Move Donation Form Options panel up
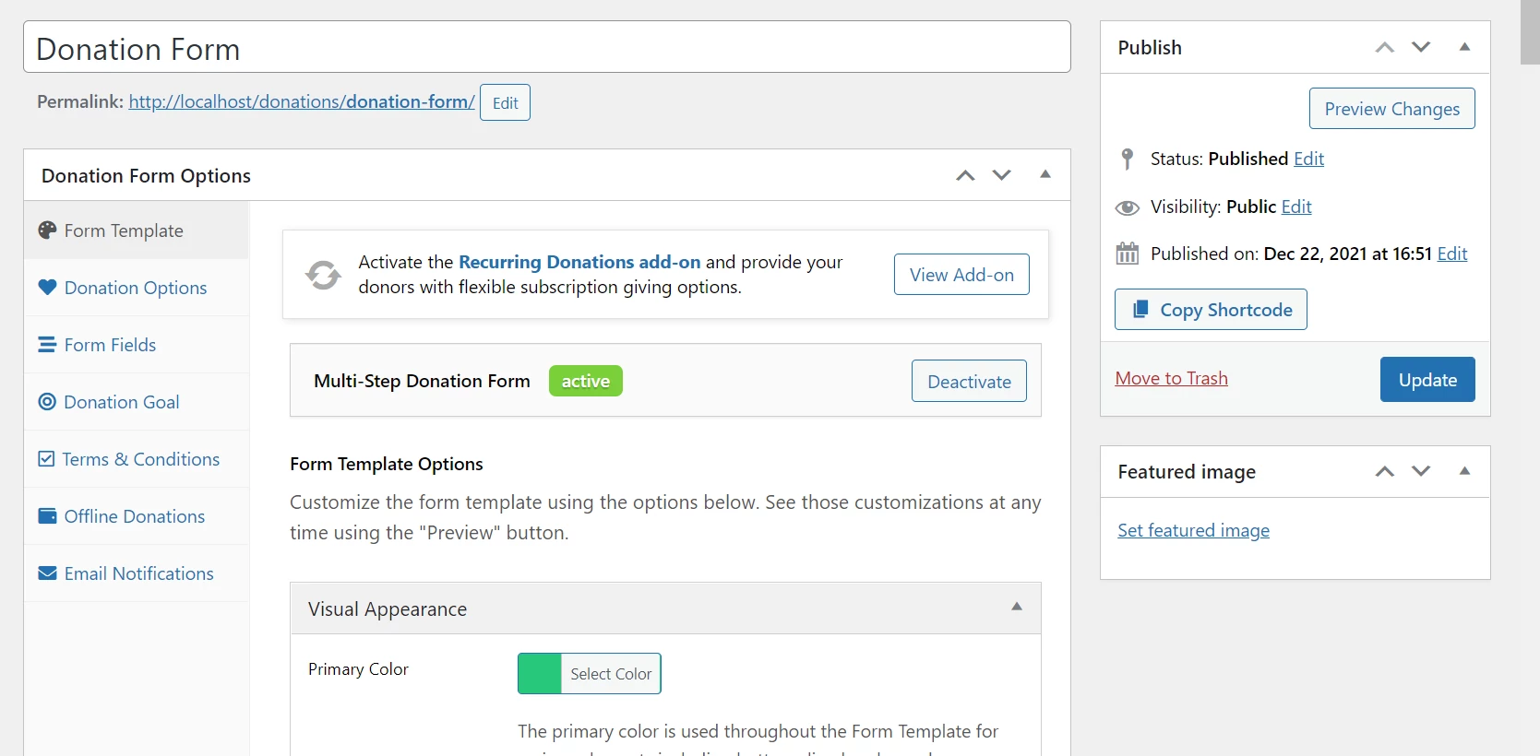This screenshot has width=1540, height=756. click(965, 175)
